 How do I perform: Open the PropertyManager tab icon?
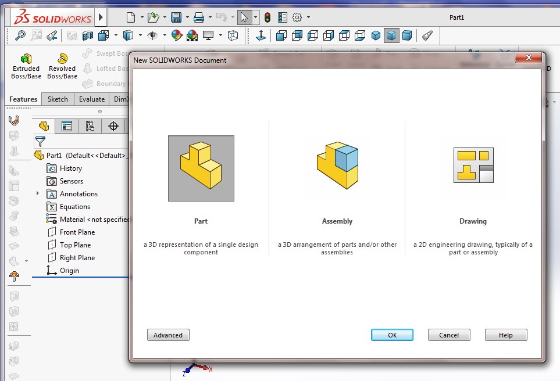click(x=67, y=126)
